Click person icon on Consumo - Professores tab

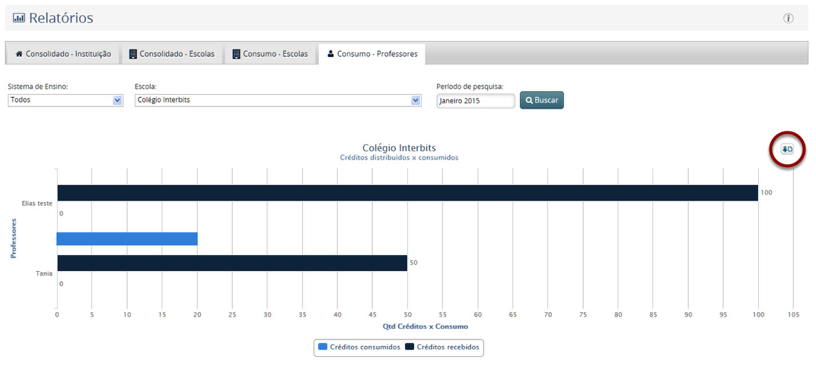point(330,54)
